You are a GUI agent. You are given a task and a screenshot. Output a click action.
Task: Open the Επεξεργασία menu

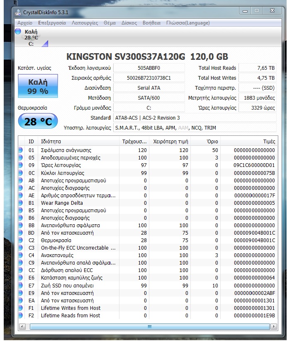52,23
